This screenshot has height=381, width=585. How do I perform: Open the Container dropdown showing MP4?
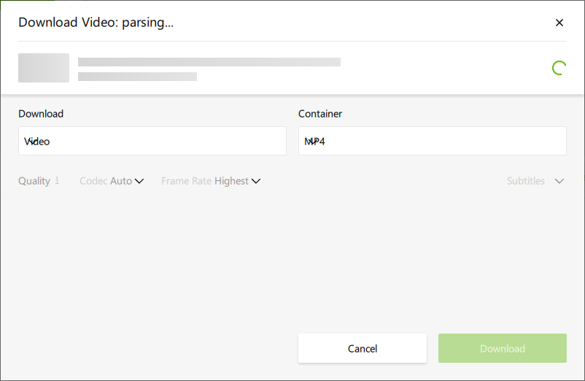tap(432, 141)
